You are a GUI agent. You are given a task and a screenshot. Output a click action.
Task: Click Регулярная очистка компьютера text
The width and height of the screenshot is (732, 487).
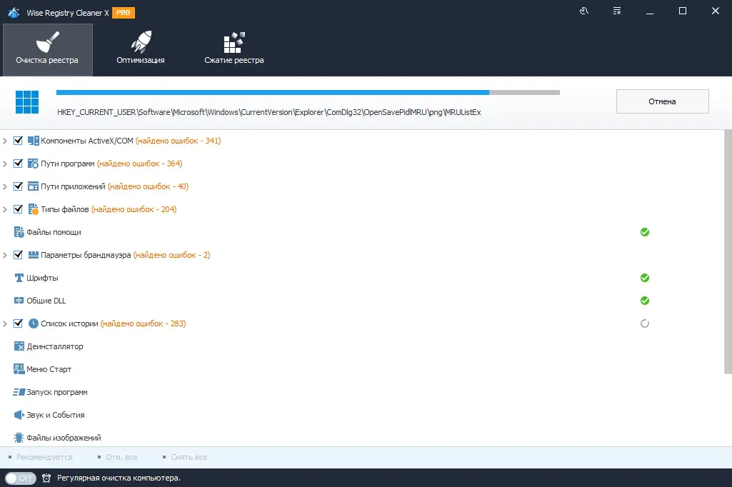[119, 478]
